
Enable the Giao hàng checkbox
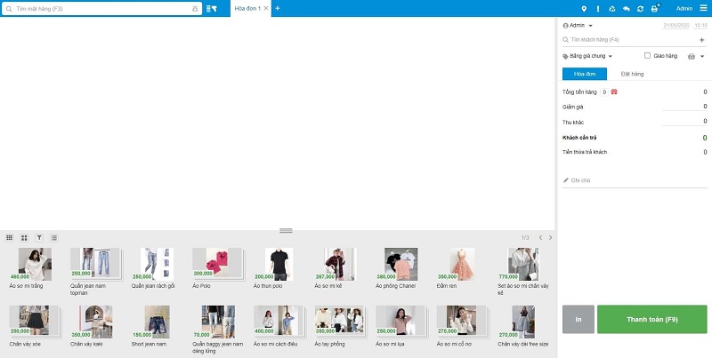click(648, 56)
